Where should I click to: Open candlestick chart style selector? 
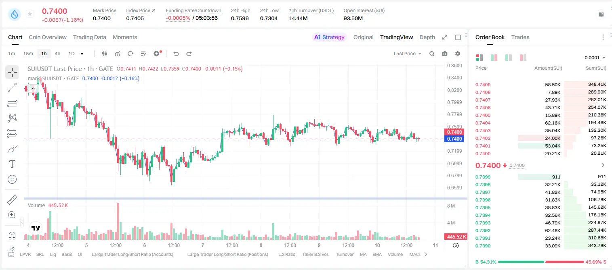pyautogui.click(x=105, y=54)
